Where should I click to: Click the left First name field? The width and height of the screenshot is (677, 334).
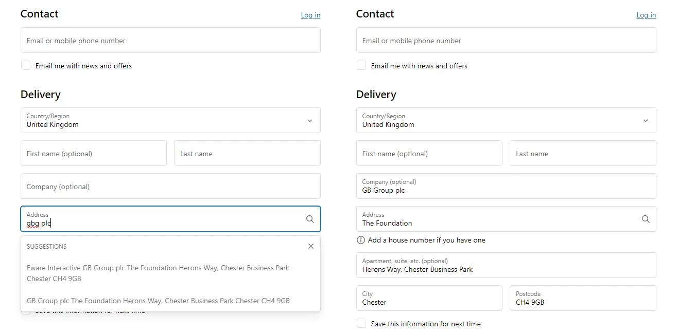(94, 154)
